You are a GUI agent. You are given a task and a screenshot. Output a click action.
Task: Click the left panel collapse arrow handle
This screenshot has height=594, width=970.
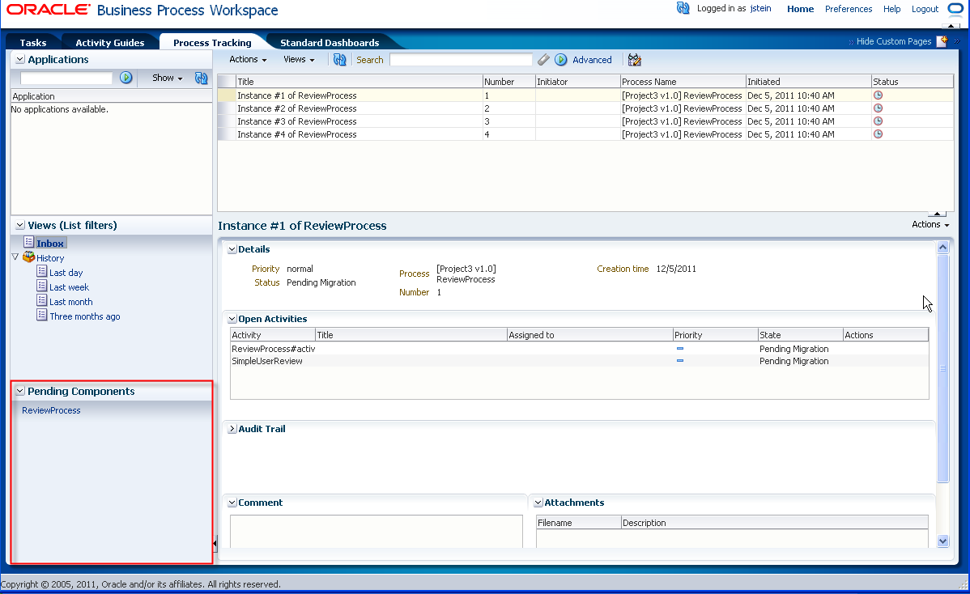(215, 543)
